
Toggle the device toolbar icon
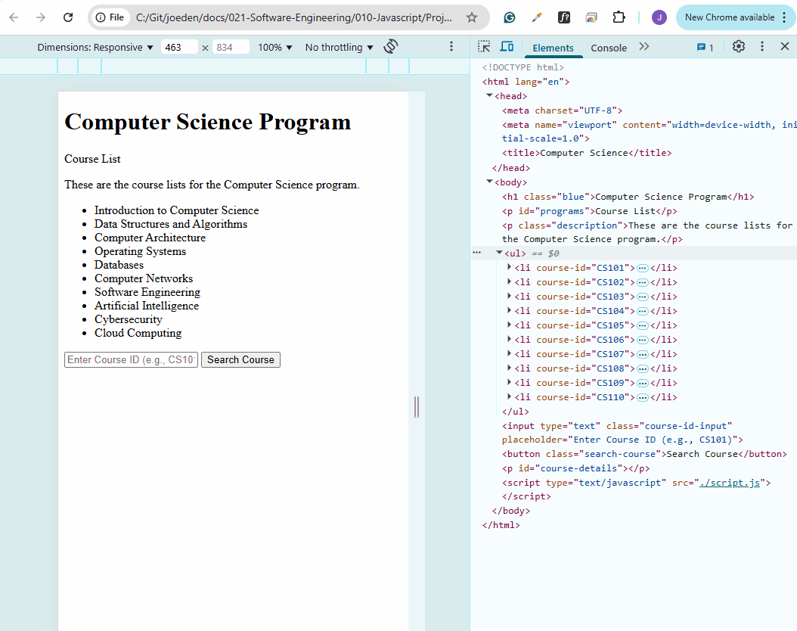pyautogui.click(x=507, y=47)
